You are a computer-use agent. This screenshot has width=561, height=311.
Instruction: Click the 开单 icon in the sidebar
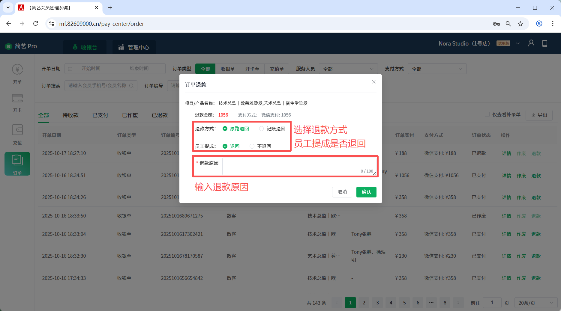17,70
